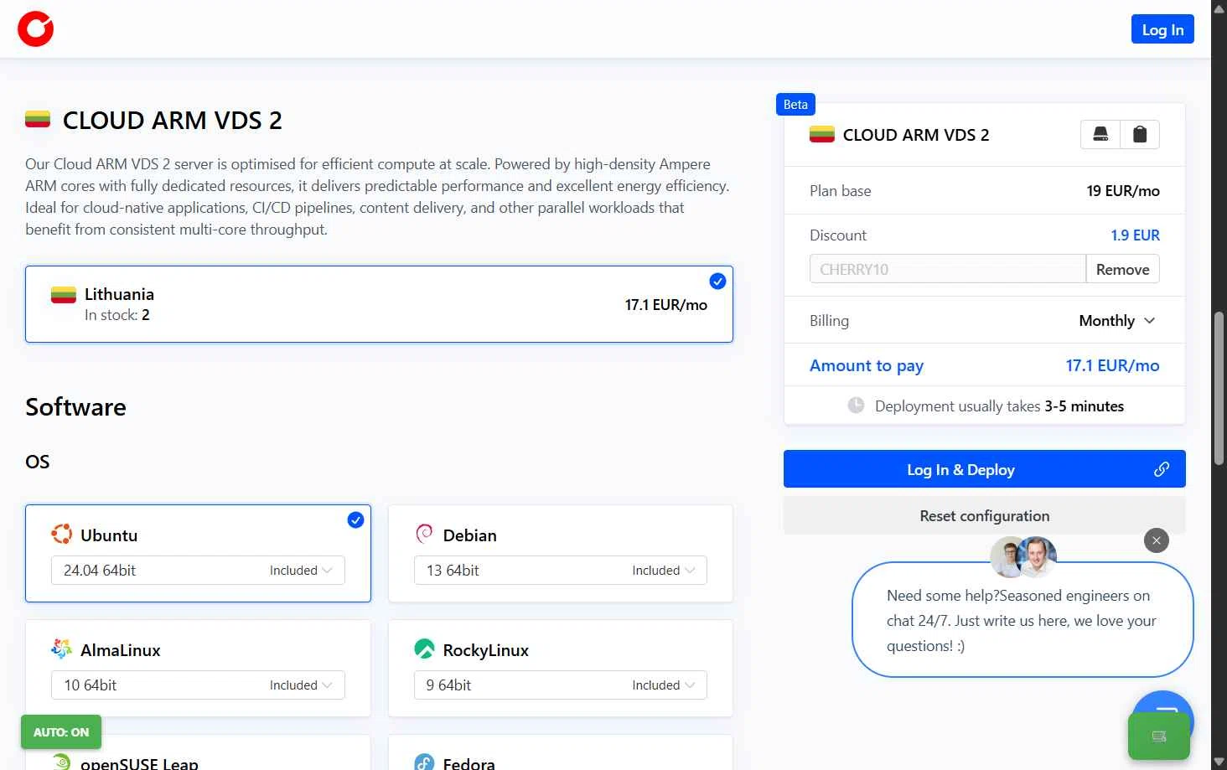The image size is (1227, 770).
Task: Close the chat help popup
Action: (1157, 540)
